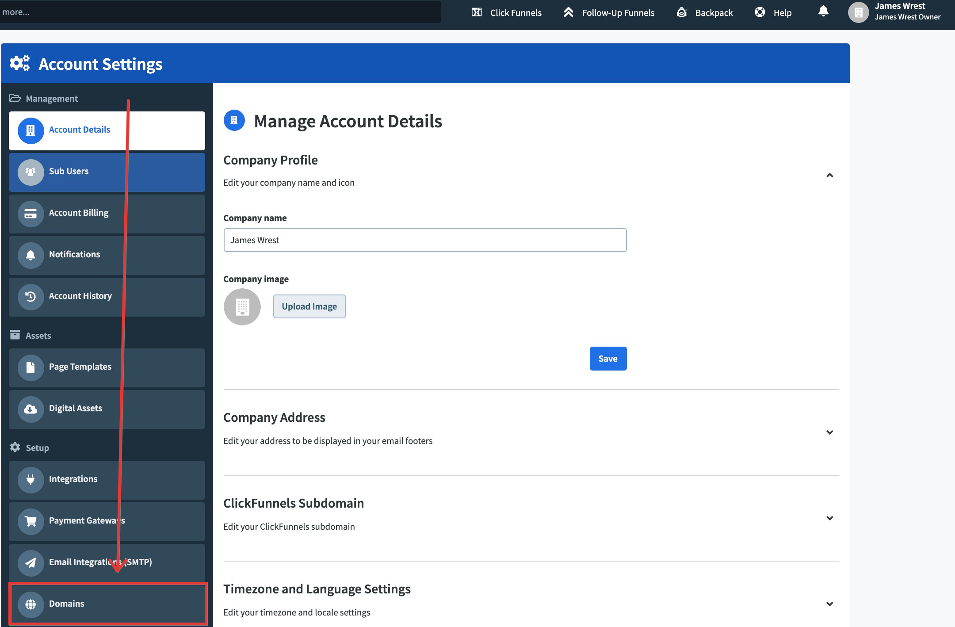The height and width of the screenshot is (627, 955).
Task: Open James Wrest Owner account menu
Action: (x=895, y=12)
